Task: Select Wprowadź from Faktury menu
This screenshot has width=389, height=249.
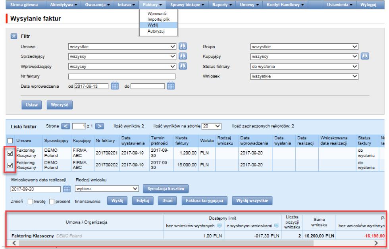Action: 157,14
